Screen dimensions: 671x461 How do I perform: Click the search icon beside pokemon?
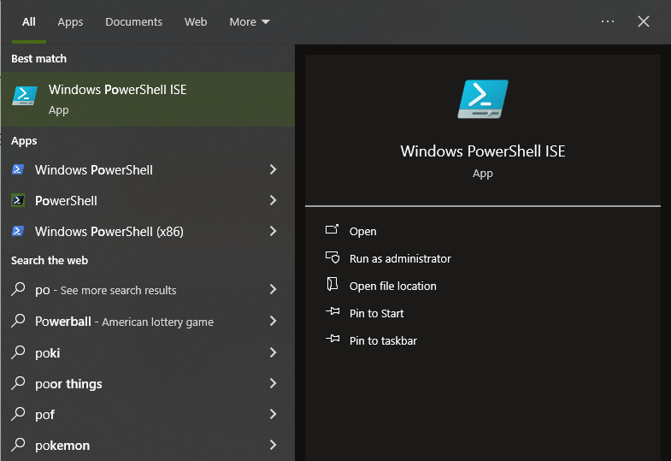tap(18, 445)
